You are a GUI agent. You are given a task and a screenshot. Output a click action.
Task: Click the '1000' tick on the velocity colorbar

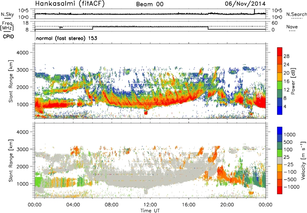(x=290, y=135)
